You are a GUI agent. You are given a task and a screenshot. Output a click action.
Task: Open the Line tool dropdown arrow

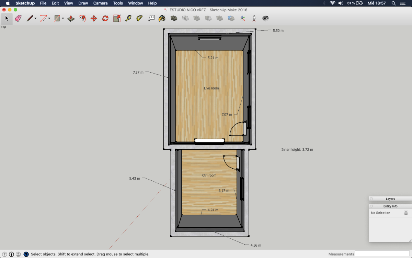tap(35, 19)
